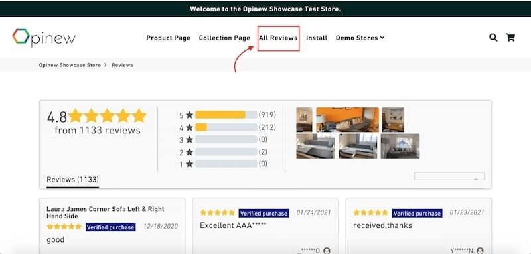531x254 pixels.
Task: Select the Reviews (1133) tab
Action: pyautogui.click(x=72, y=180)
